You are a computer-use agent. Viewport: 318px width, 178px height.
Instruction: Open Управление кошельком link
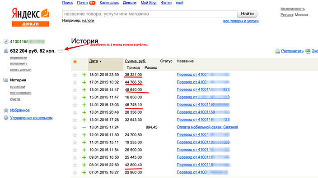coord(31,118)
